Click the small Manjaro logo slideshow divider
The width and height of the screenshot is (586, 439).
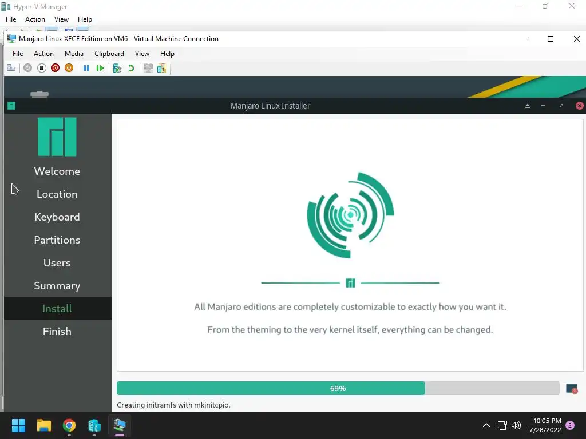[x=351, y=283]
